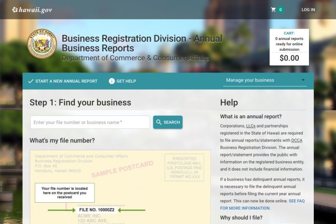Click the underlined DCCA abbreviation
336x224 pixels.
coord(297,140)
